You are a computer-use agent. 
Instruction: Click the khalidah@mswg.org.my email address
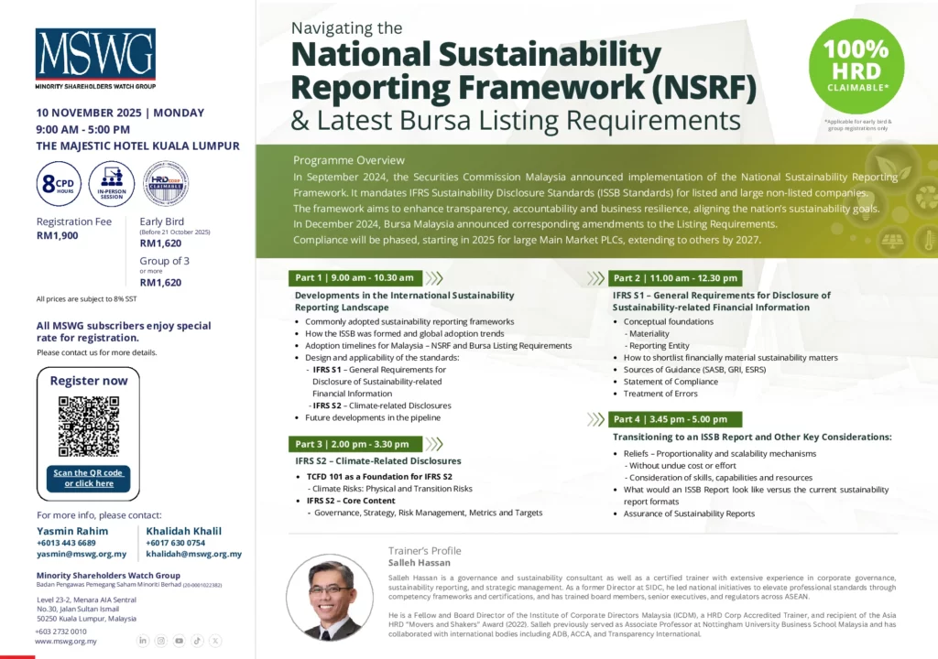(193, 554)
